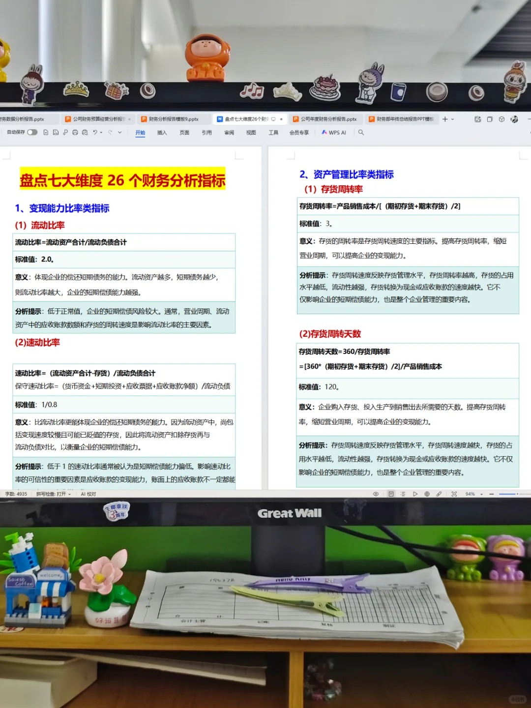This screenshot has height=708, width=531.
Task: Open the 会员专享 ribbon tab
Action: (299, 132)
